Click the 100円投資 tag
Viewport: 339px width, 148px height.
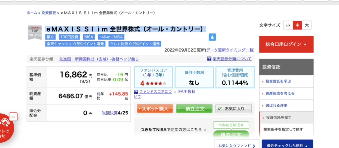[70, 37]
